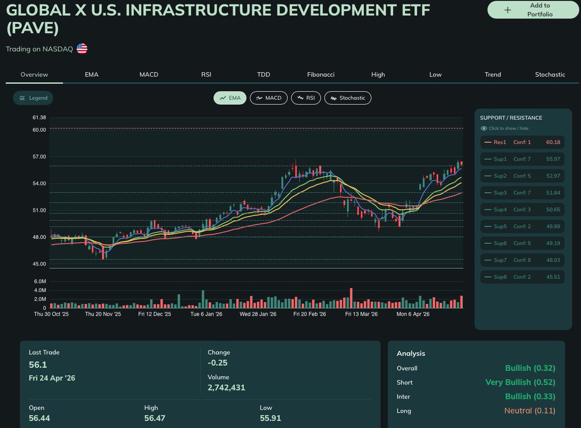Open the TDD tab
The width and height of the screenshot is (581, 428).
coord(263,75)
